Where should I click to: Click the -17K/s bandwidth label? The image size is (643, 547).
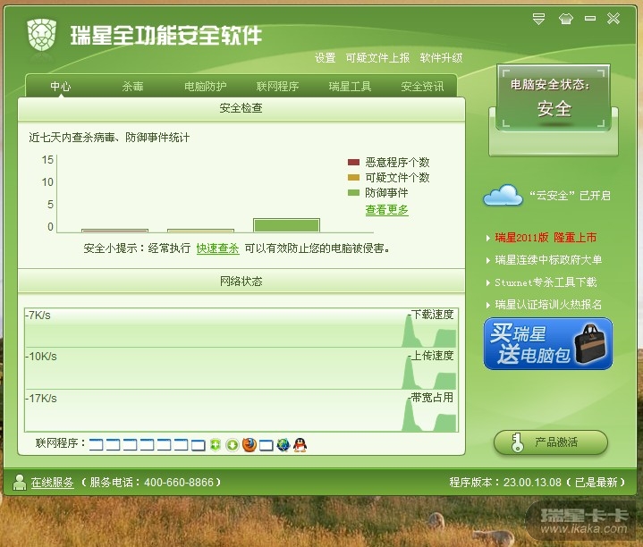coord(41,399)
